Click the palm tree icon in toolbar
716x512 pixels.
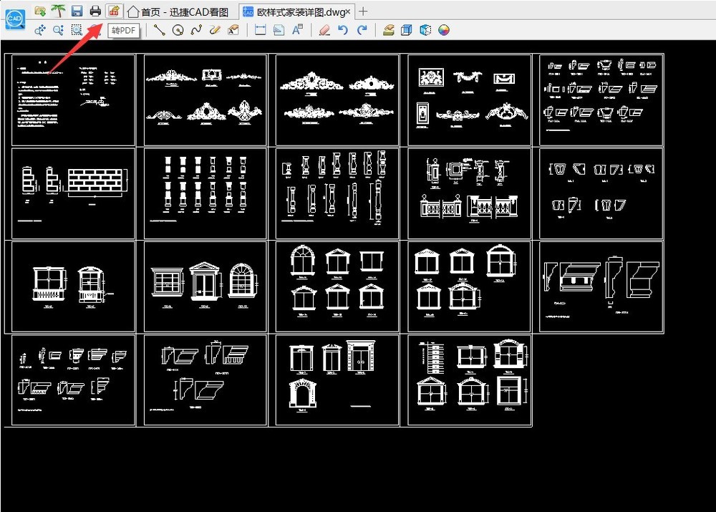pyautogui.click(x=59, y=11)
